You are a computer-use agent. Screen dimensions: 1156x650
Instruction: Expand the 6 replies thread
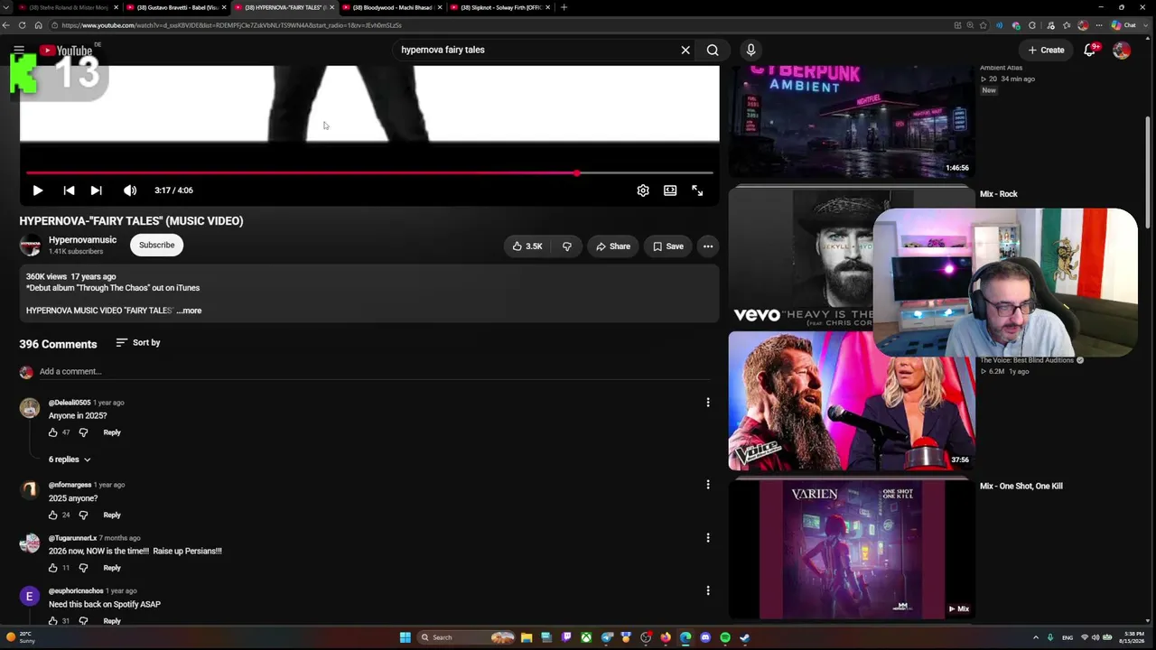[70, 460]
